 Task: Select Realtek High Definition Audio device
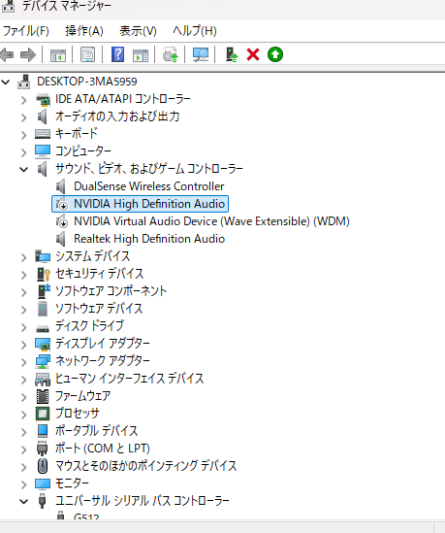(x=149, y=239)
